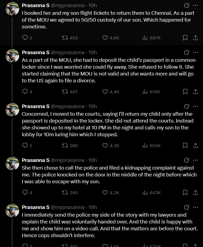
Task: Open Prasanna S profile from first tweet
Action: [x=36, y=5]
